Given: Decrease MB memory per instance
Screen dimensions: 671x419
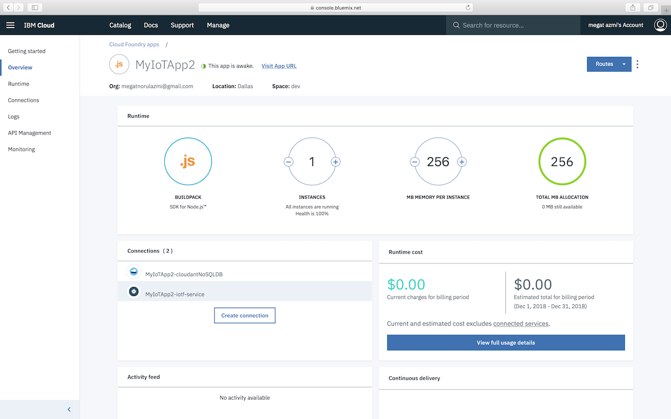Looking at the screenshot, I should pyautogui.click(x=415, y=162).
